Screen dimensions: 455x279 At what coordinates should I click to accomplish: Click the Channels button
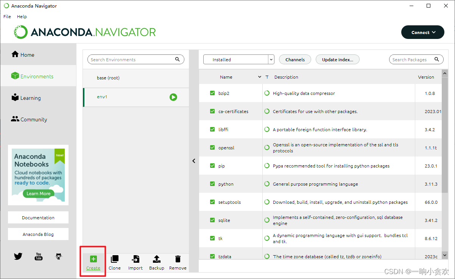295,59
